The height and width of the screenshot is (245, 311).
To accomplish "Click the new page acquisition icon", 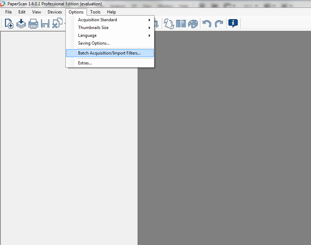I will click(9, 24).
